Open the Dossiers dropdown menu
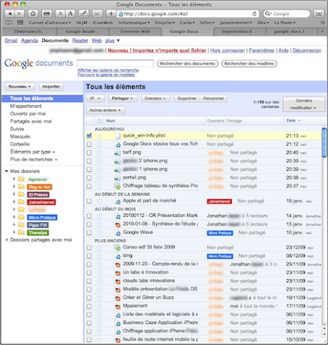Viewport: 328px width, 345px height. tap(156, 98)
